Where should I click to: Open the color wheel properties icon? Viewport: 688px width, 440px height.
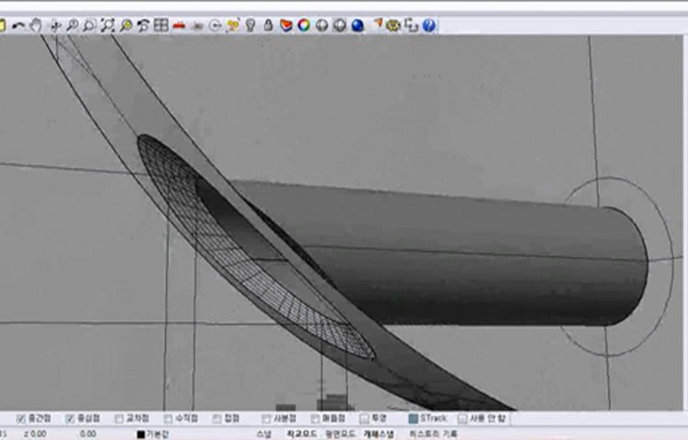coord(304,26)
